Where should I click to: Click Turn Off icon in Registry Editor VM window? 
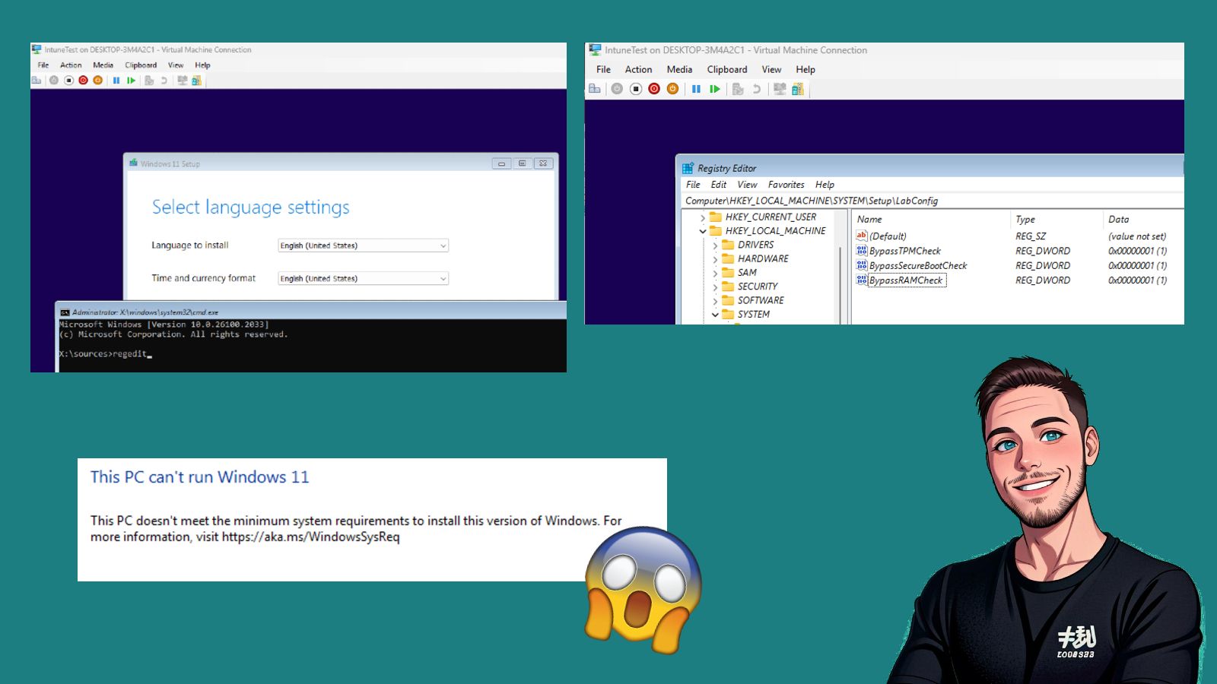pyautogui.click(x=636, y=89)
